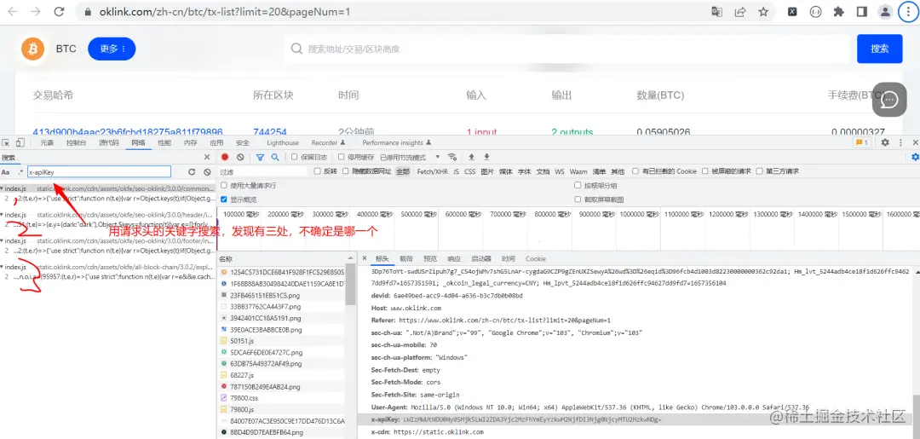The width and height of the screenshot is (920, 439).
Task: Open the DevTools three-dot customize menu
Action: tap(901, 142)
